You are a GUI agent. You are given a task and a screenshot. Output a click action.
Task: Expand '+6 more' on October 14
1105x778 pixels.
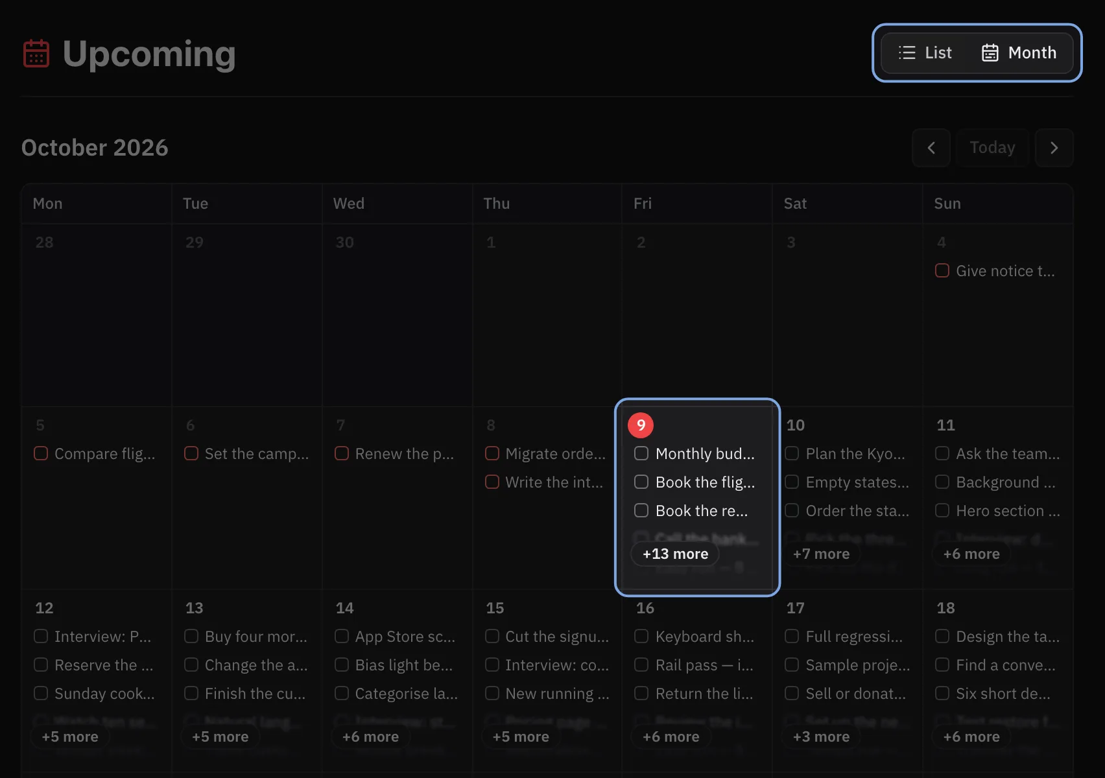coord(371,737)
